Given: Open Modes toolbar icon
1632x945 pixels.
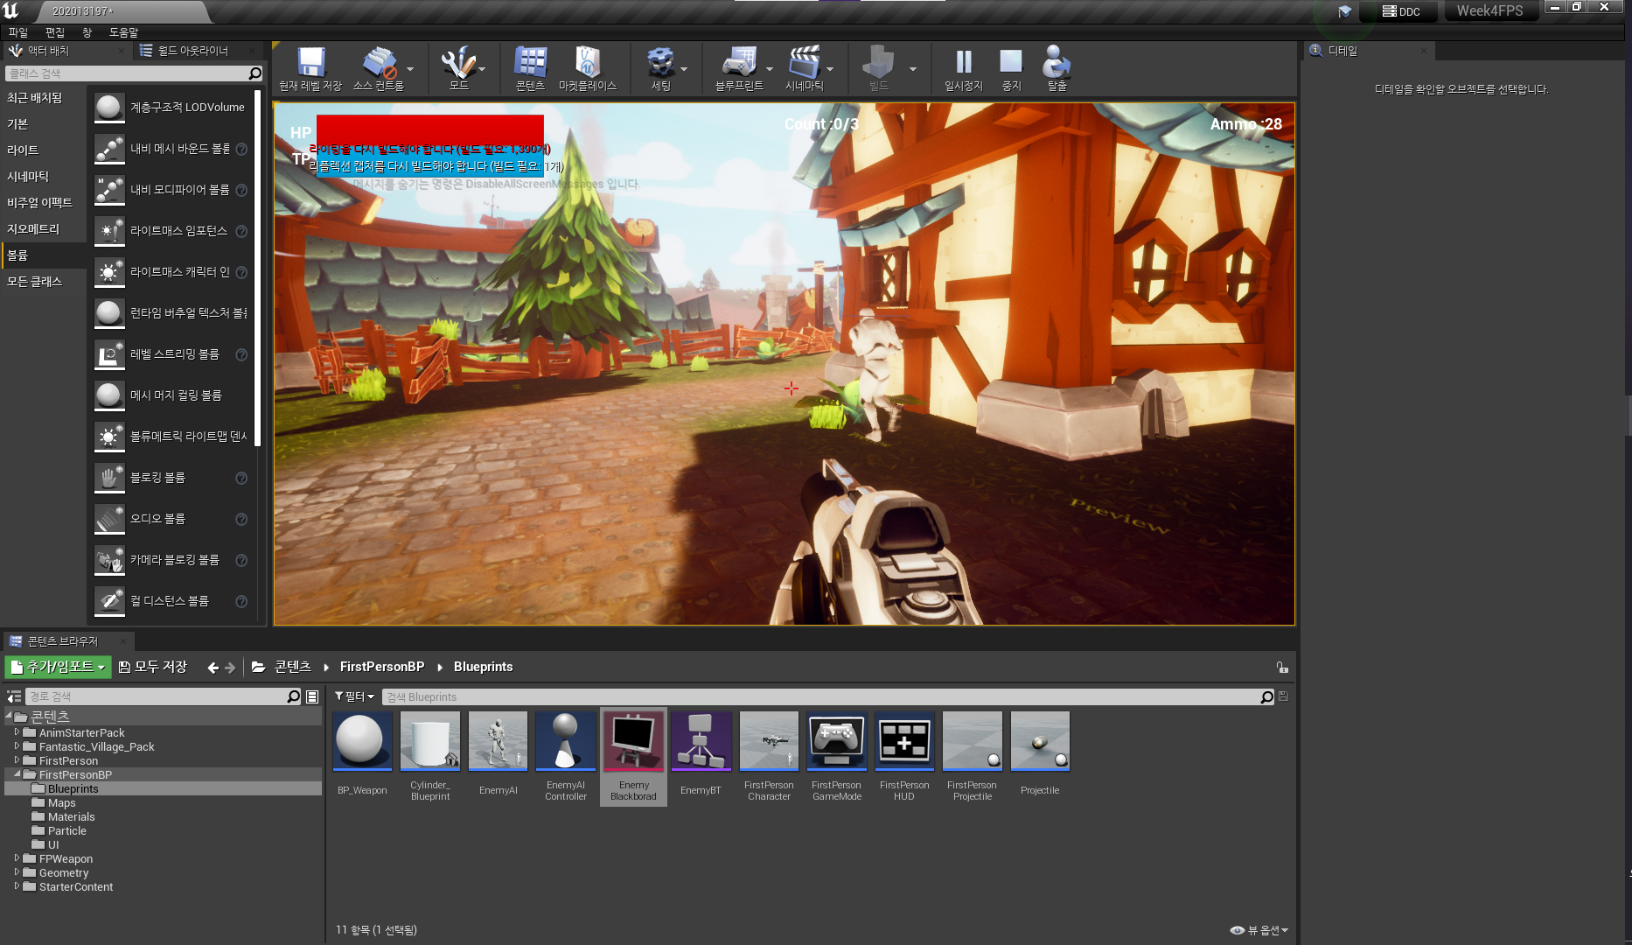Looking at the screenshot, I should pos(458,68).
